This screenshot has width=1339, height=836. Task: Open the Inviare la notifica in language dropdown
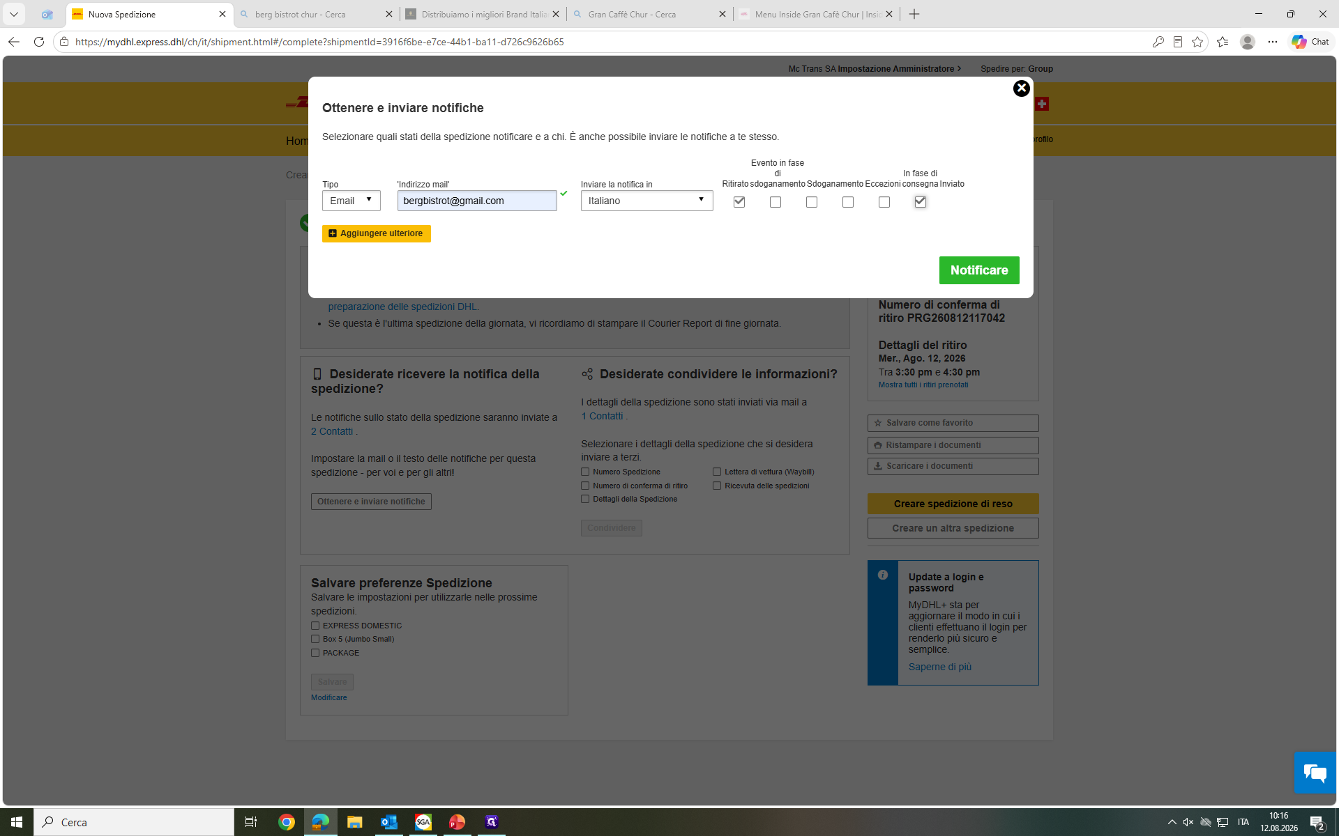(646, 201)
